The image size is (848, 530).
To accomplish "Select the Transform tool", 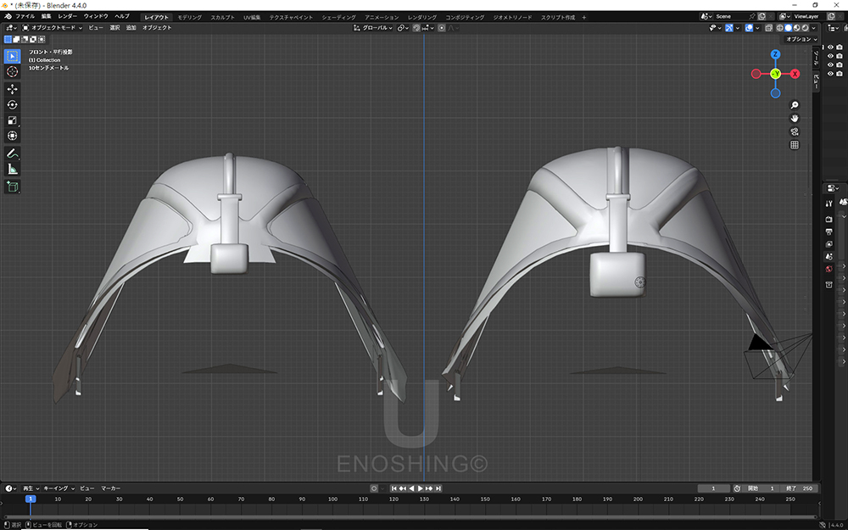I will (13, 136).
